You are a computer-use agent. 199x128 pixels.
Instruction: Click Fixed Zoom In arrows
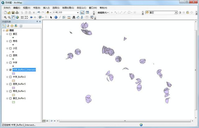pyautogui.click(x=22, y=17)
